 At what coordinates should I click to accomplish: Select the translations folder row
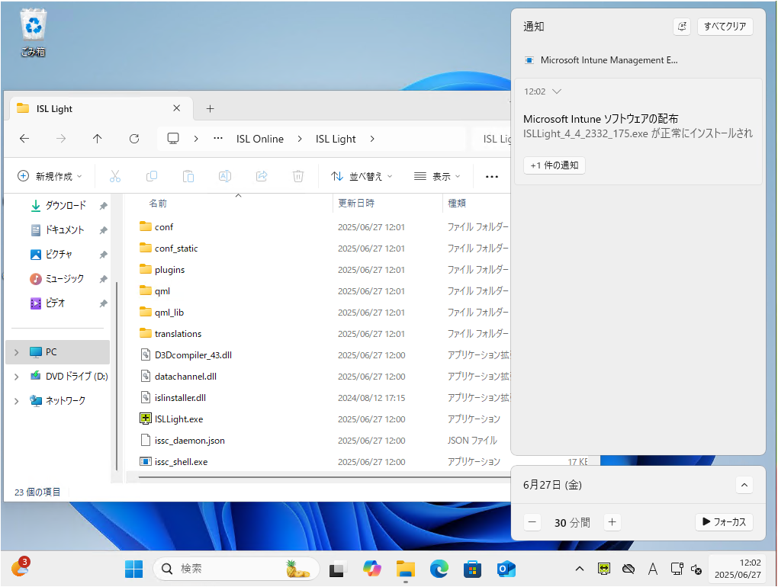click(x=324, y=334)
